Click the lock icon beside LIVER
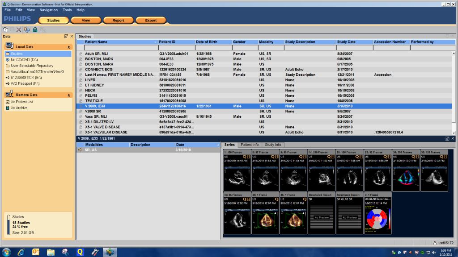This screenshot has width=458, height=257. coord(81,80)
